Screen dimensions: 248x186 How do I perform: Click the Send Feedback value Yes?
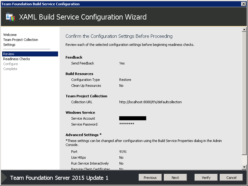pos(122,63)
